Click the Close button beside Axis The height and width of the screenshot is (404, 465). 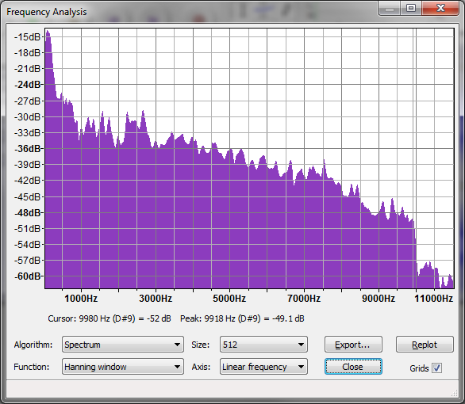(x=353, y=367)
